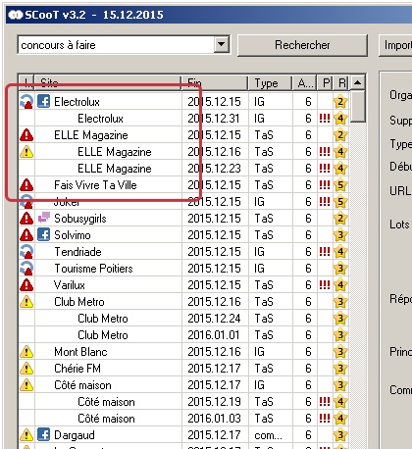Click the refresh alert icon on the Electrolux row
This screenshot has width=412, height=449.
tap(26, 102)
